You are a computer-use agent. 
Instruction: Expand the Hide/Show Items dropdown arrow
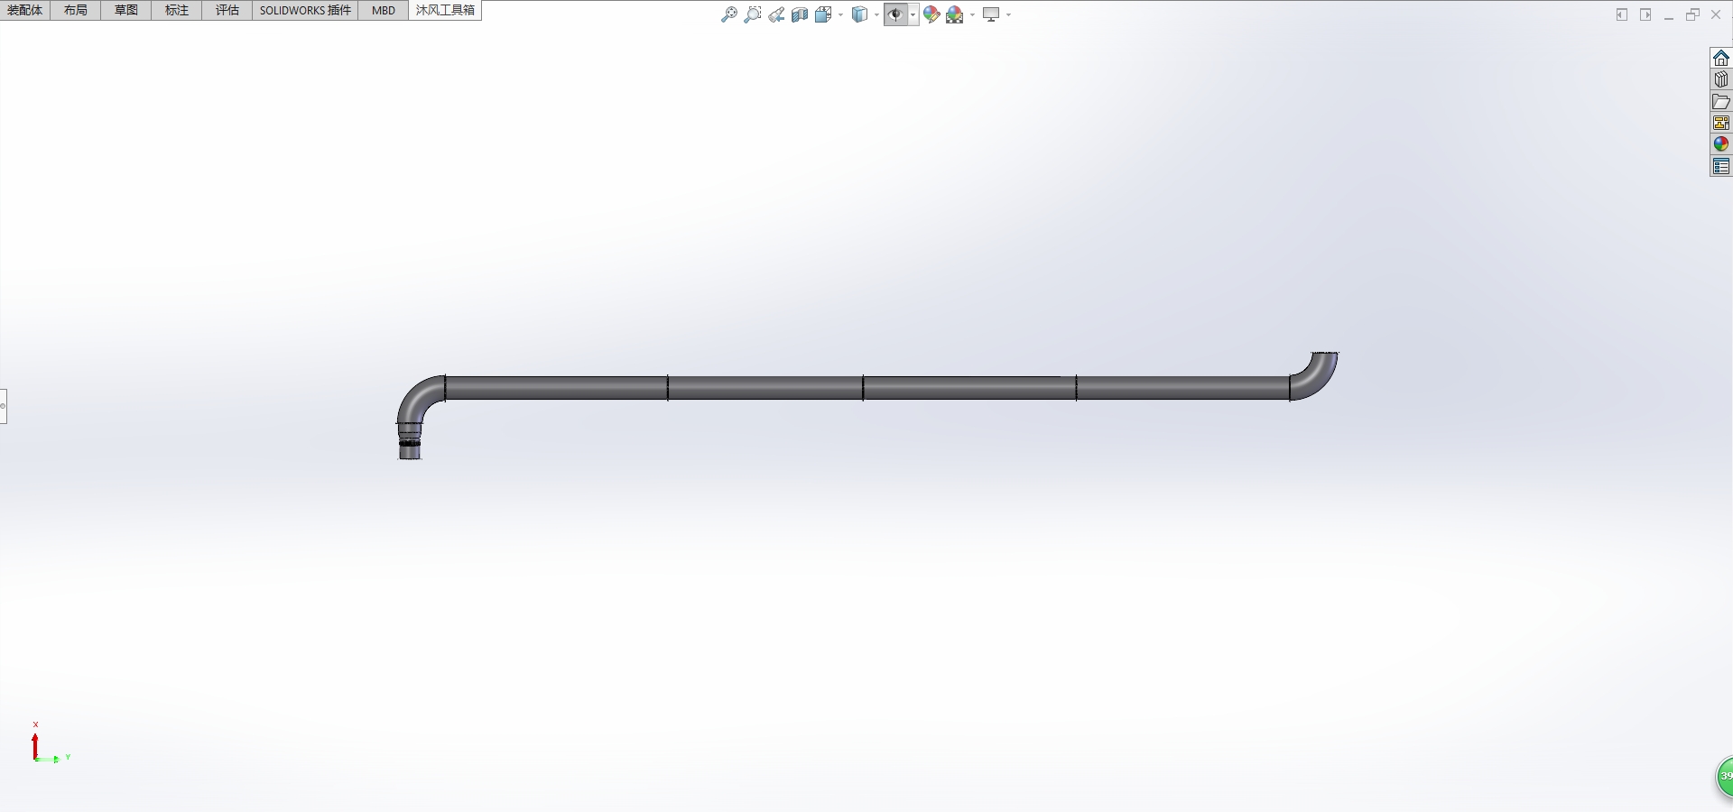point(913,14)
